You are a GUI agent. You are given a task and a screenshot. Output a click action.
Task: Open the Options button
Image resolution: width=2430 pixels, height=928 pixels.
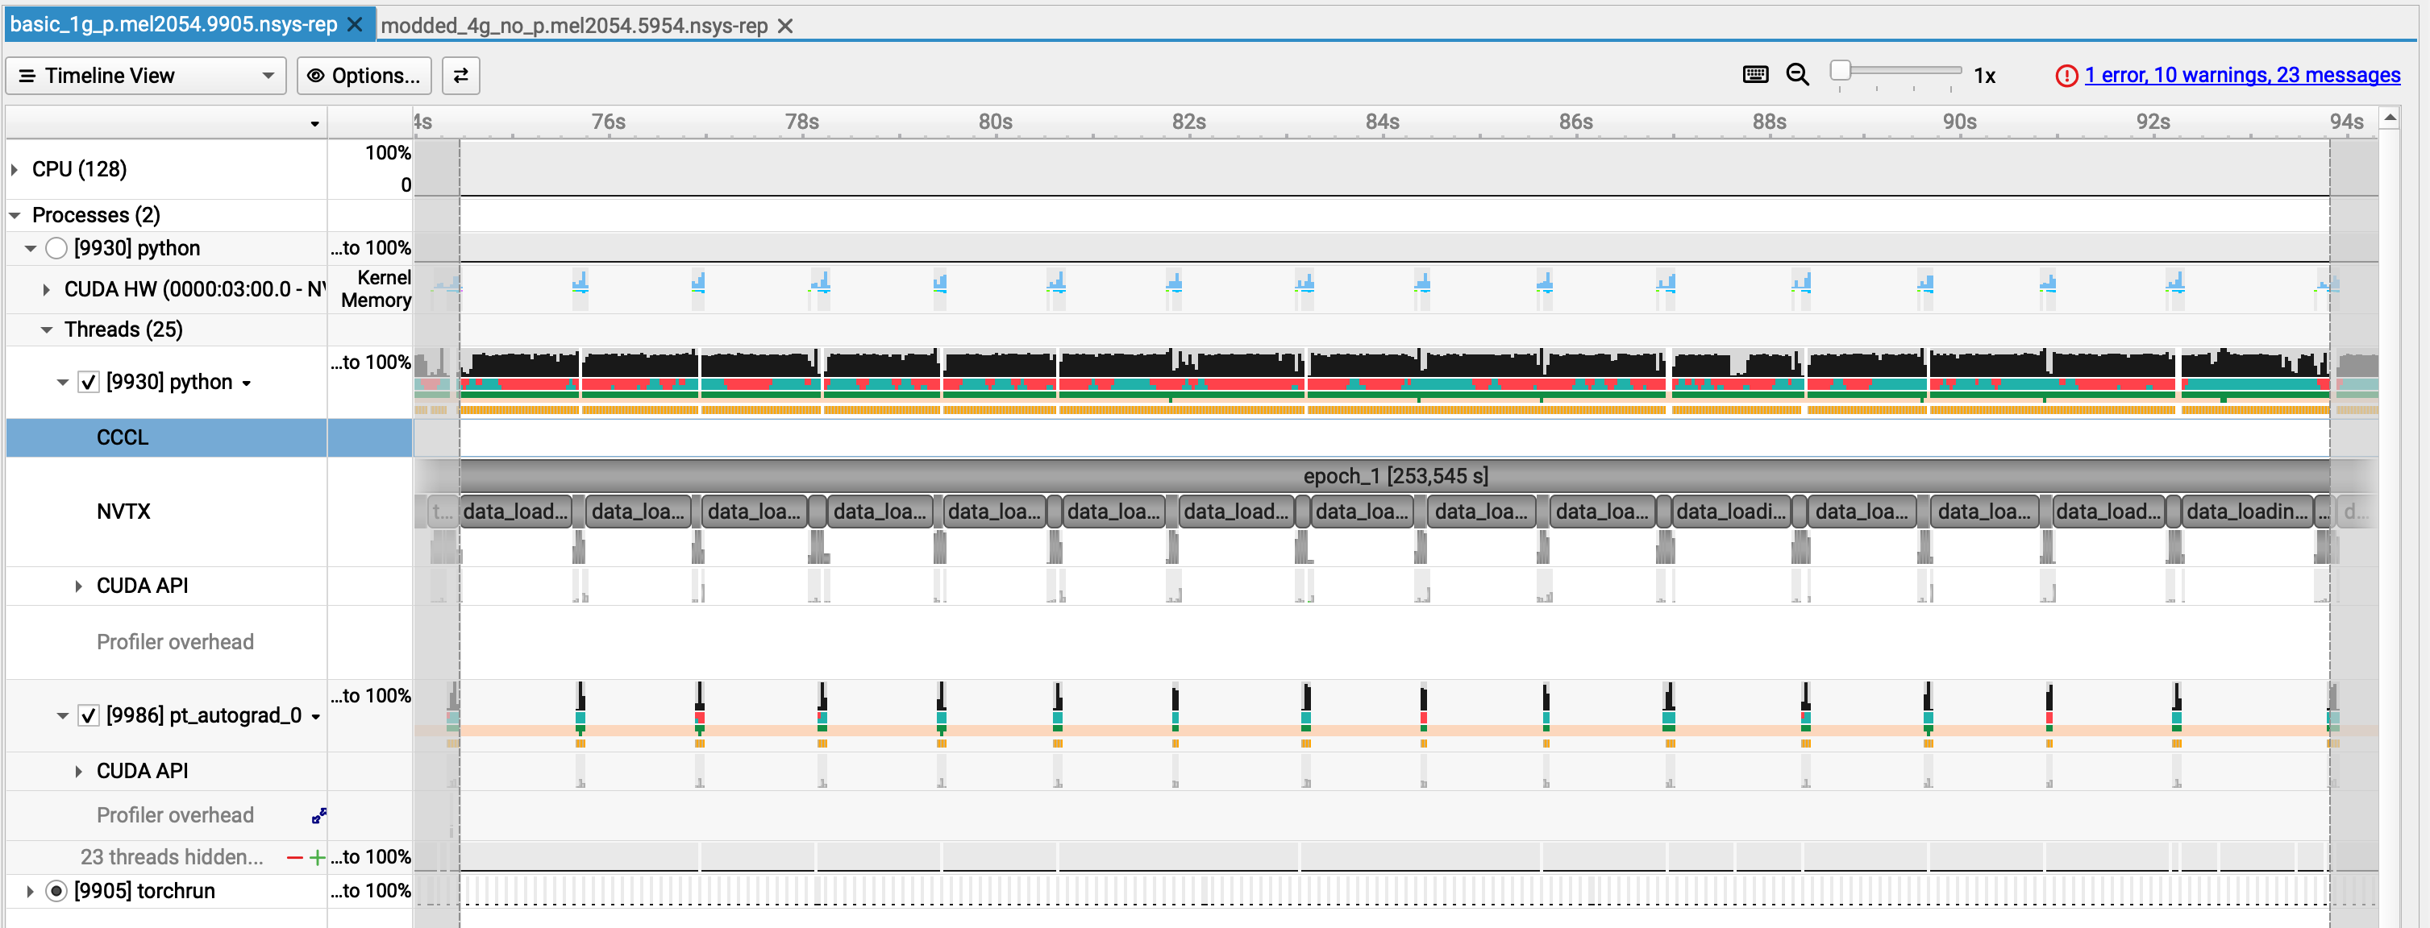tap(364, 76)
